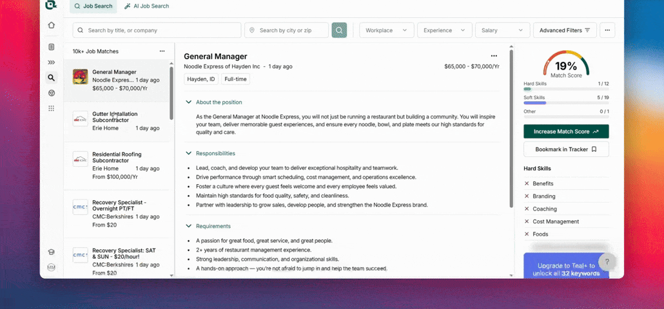Screen dimensions: 664x309
Task: Click the Noodle Express of Hayden Inc company name
Action: (222, 67)
